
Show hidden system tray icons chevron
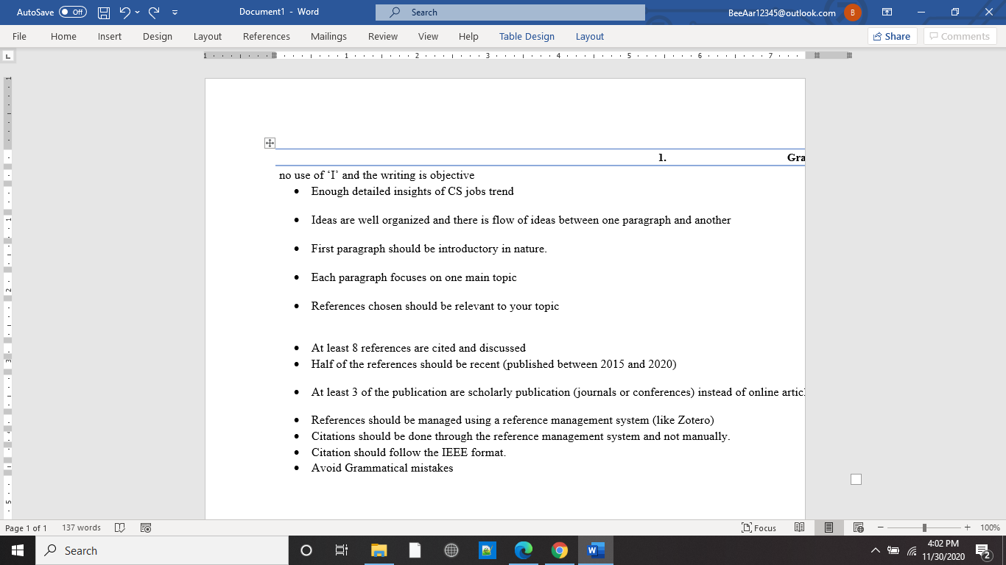coord(876,550)
